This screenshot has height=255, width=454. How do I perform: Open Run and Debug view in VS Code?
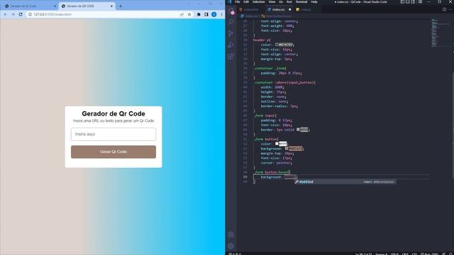pyautogui.click(x=231, y=45)
